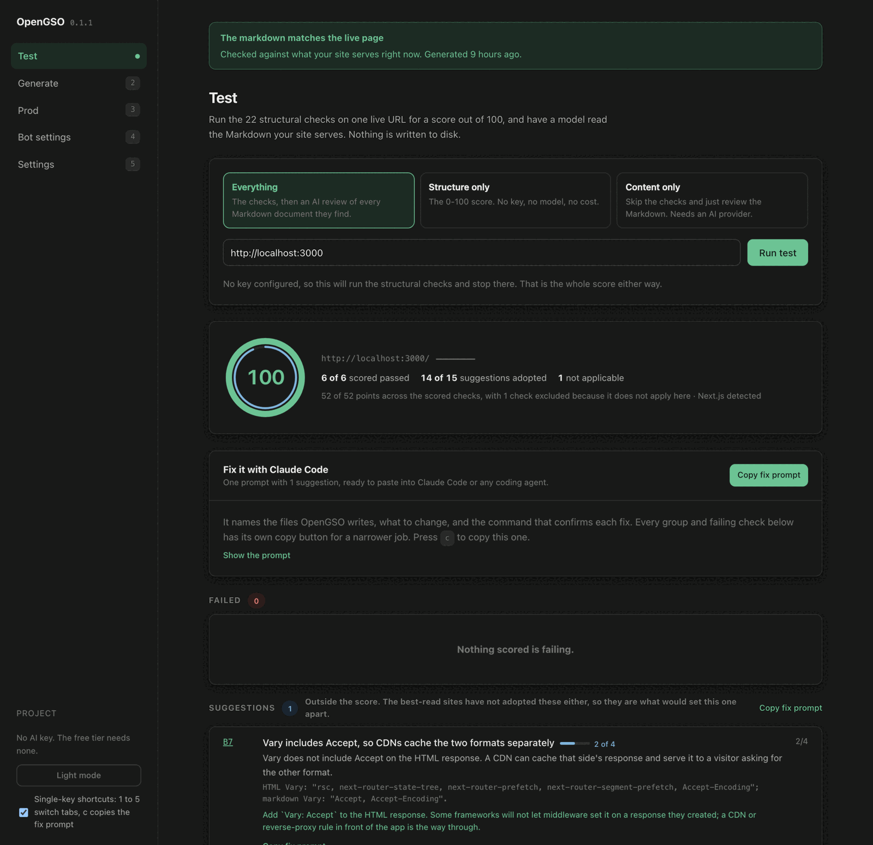The image size is (873, 845).
Task: Pick the Content only mode card
Action: pos(712,200)
